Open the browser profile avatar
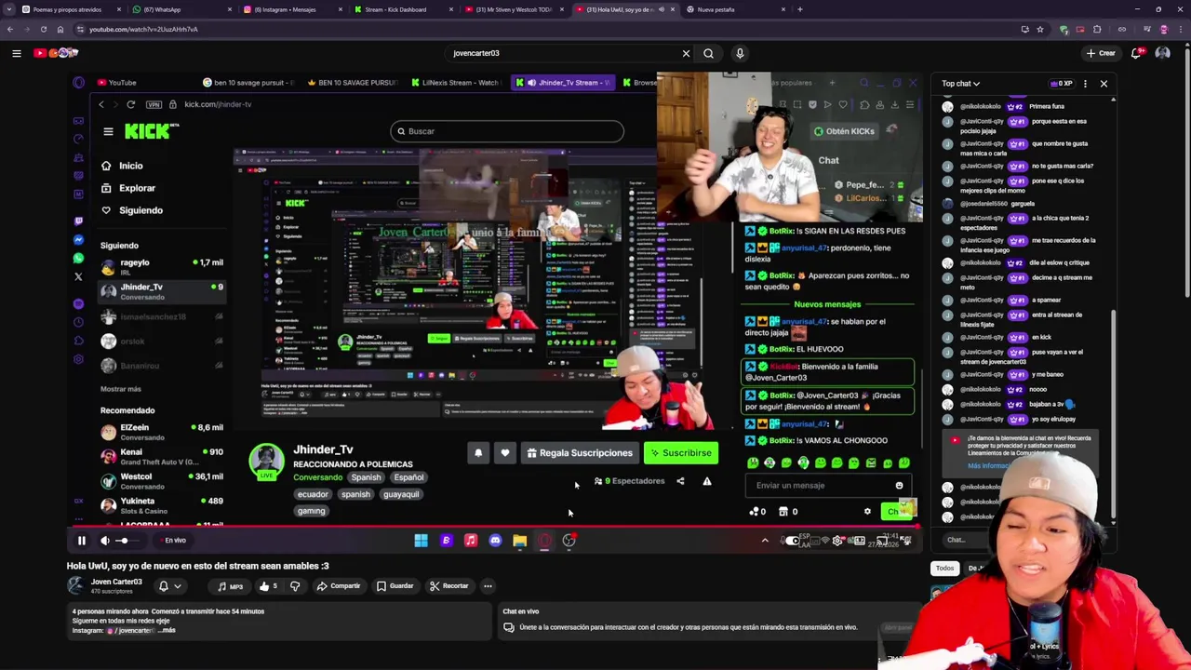 (1163, 29)
